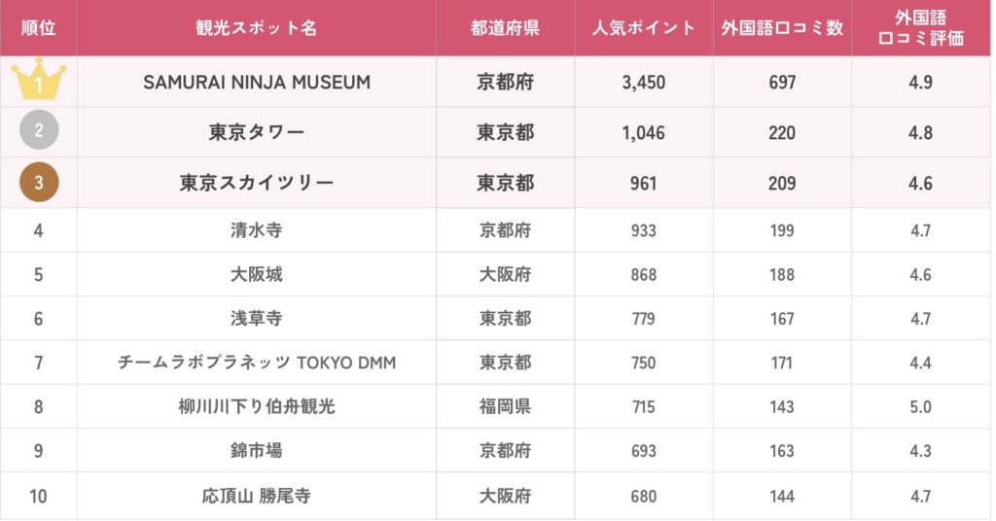The image size is (996, 521).
Task: Click the 清水寺 spot name
Action: 257,230
